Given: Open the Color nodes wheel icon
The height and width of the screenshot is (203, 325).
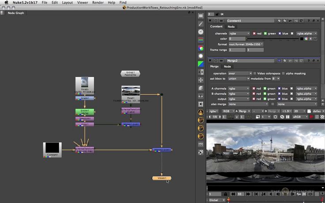Looking at the screenshot, I should [x=201, y=48].
